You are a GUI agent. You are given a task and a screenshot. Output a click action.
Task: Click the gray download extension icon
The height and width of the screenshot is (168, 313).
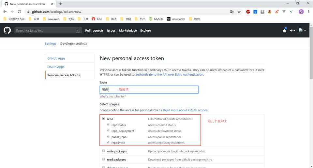tap(262, 12)
